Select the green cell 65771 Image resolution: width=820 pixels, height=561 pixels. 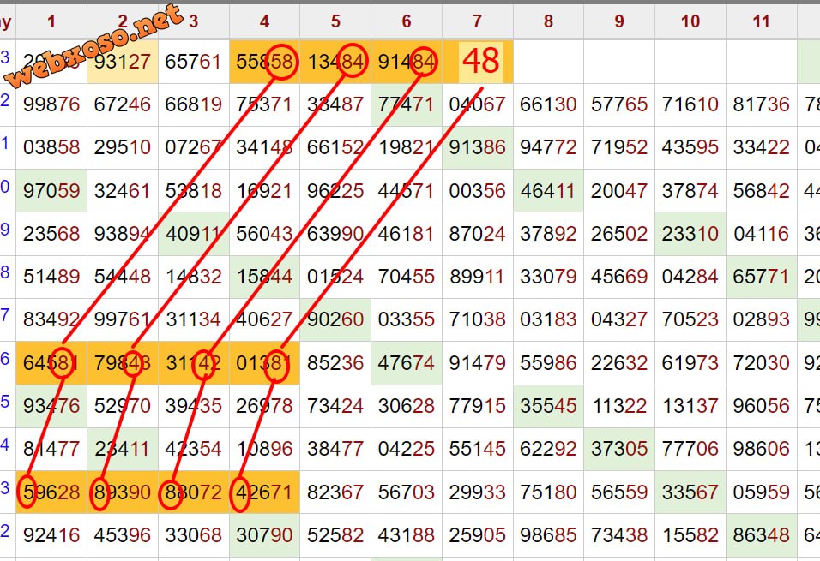point(761,277)
